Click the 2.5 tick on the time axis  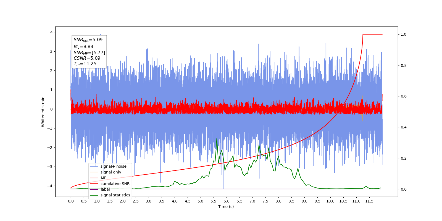[136, 201]
